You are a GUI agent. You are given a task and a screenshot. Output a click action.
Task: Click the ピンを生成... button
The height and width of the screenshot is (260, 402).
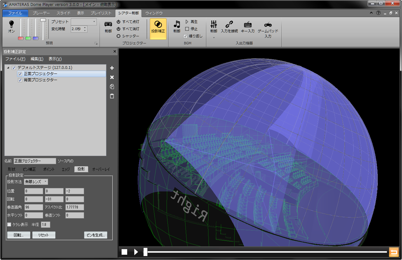tap(96, 235)
